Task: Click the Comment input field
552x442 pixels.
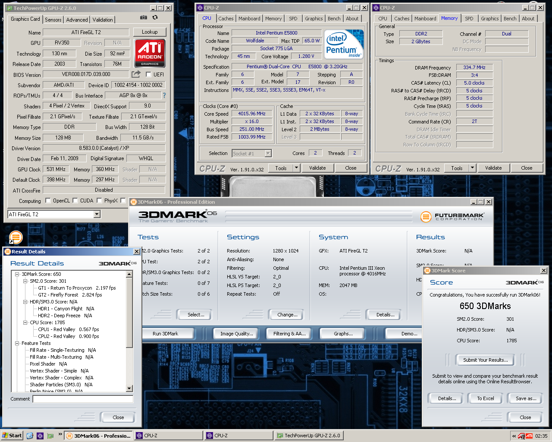Action: coord(83,399)
